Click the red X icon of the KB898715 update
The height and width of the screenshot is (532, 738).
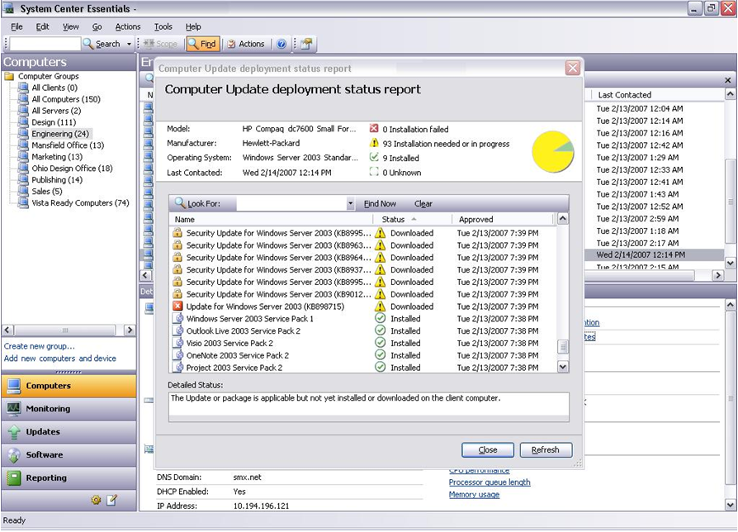click(177, 306)
